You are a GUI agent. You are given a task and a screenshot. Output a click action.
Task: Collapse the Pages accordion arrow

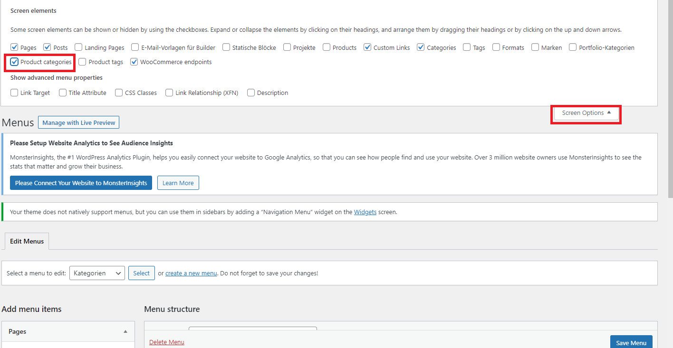pyautogui.click(x=125, y=331)
